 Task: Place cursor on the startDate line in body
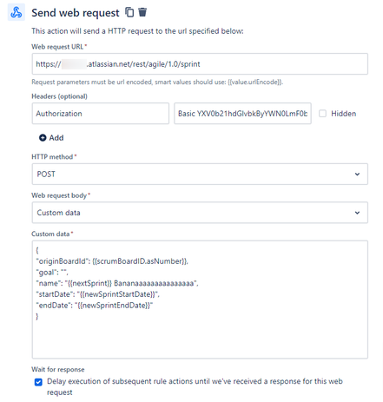[x=98, y=294]
